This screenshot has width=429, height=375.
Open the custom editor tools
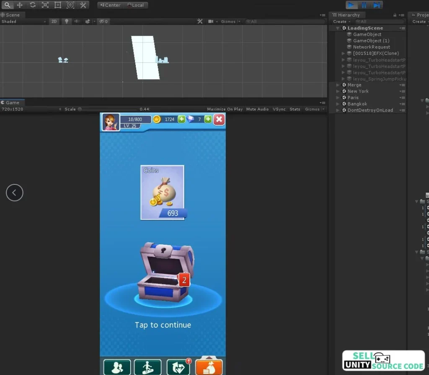pyautogui.click(x=83, y=5)
